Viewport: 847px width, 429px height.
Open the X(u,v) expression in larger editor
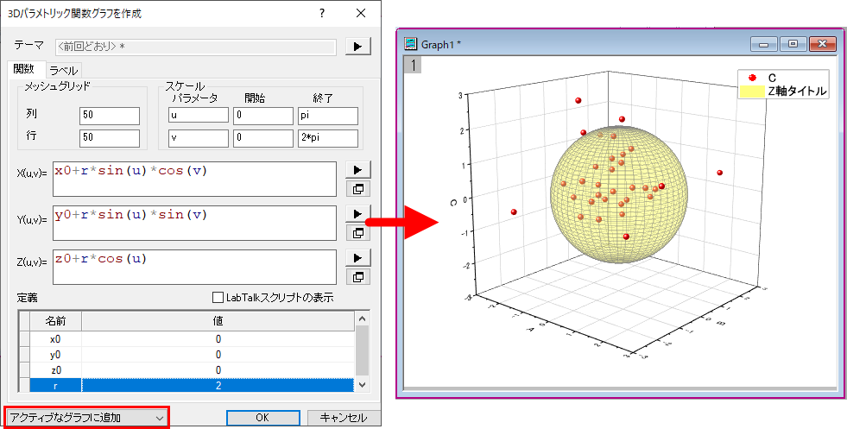pyautogui.click(x=358, y=188)
